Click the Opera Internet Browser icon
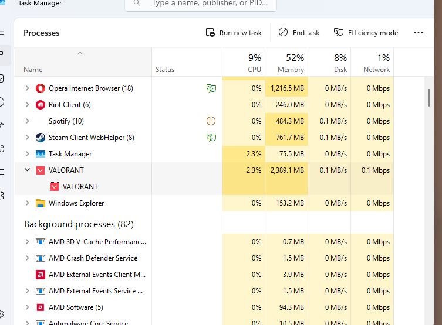The width and height of the screenshot is (442, 325). click(41, 88)
